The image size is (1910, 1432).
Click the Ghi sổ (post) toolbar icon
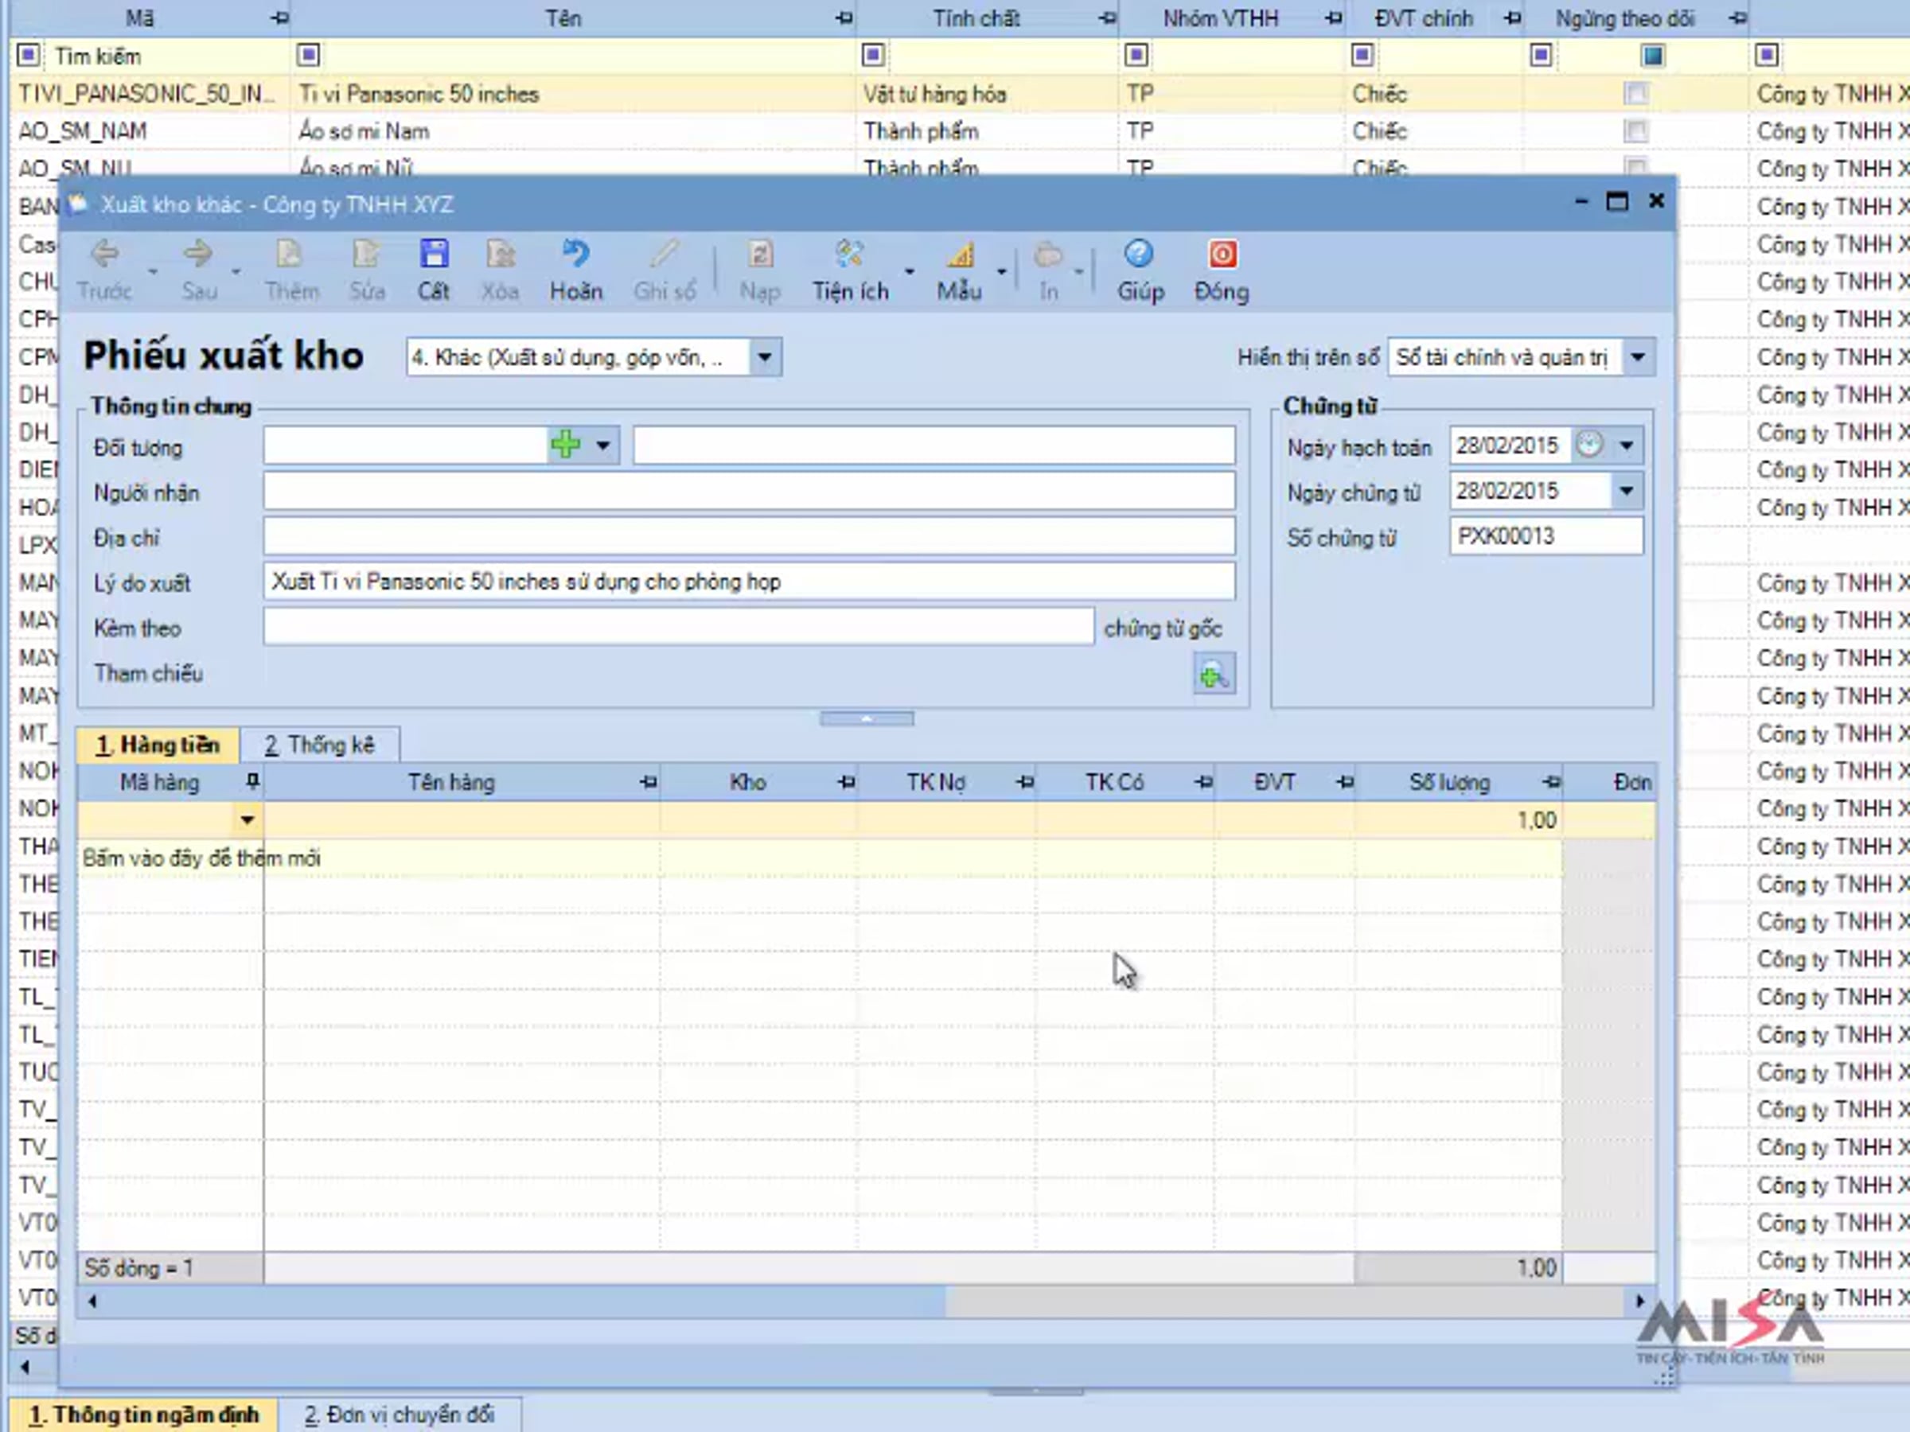(x=664, y=255)
